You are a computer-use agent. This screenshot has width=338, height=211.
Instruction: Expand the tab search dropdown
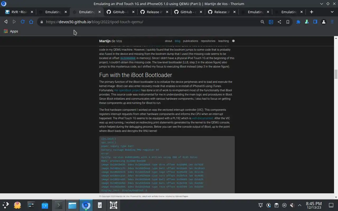click(x=332, y=12)
